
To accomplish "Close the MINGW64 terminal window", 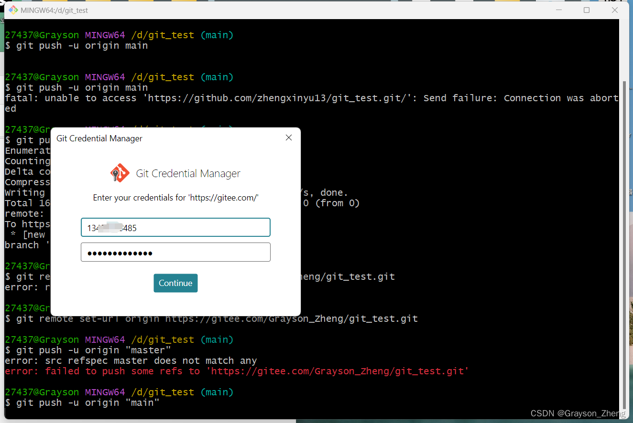I will [615, 10].
